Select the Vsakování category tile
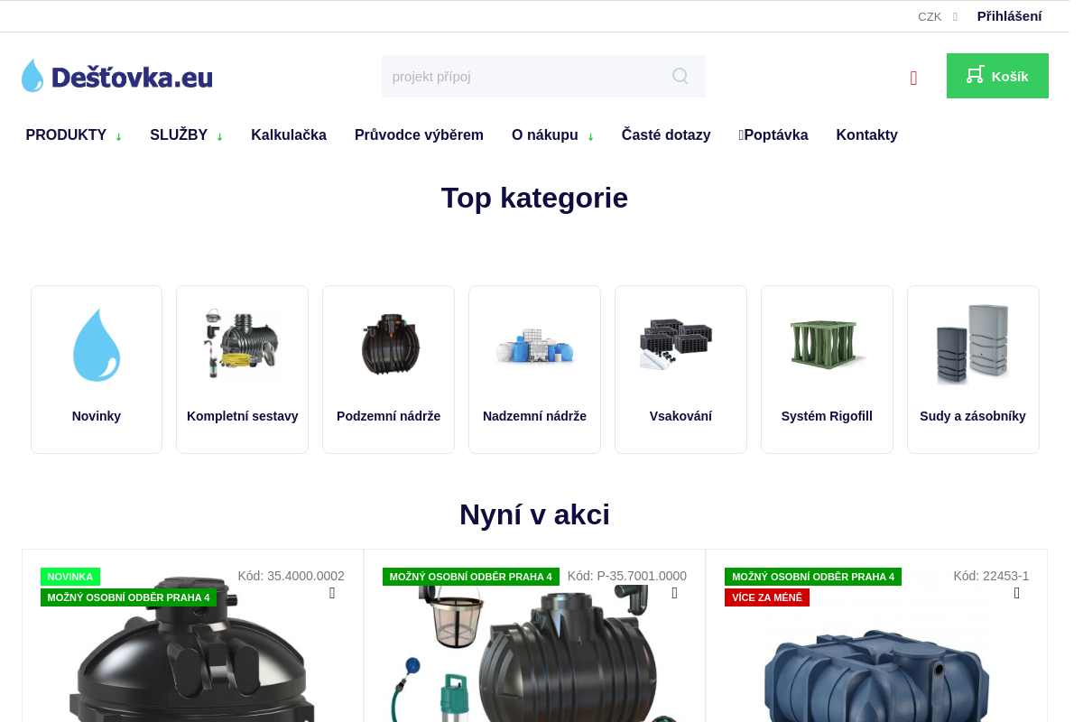Viewport: 1083px width, 722px height. click(680, 369)
